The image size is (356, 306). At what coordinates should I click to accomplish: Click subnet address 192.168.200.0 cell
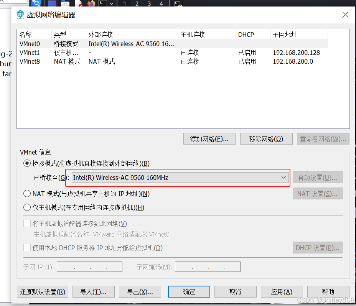tap(293, 61)
